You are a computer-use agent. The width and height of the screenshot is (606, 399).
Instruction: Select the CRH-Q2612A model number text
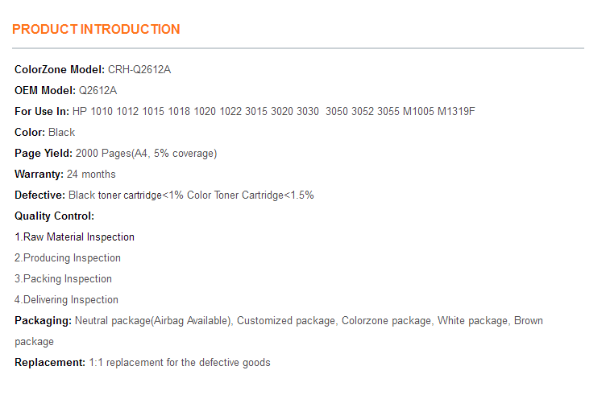tap(139, 69)
